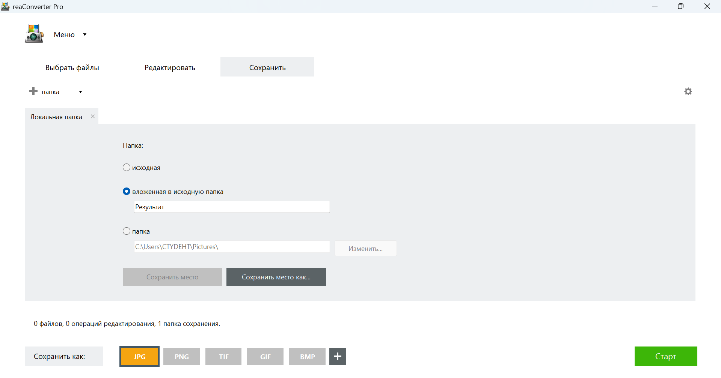Choose PNG as output format
The height and width of the screenshot is (378, 721).
coord(182,356)
